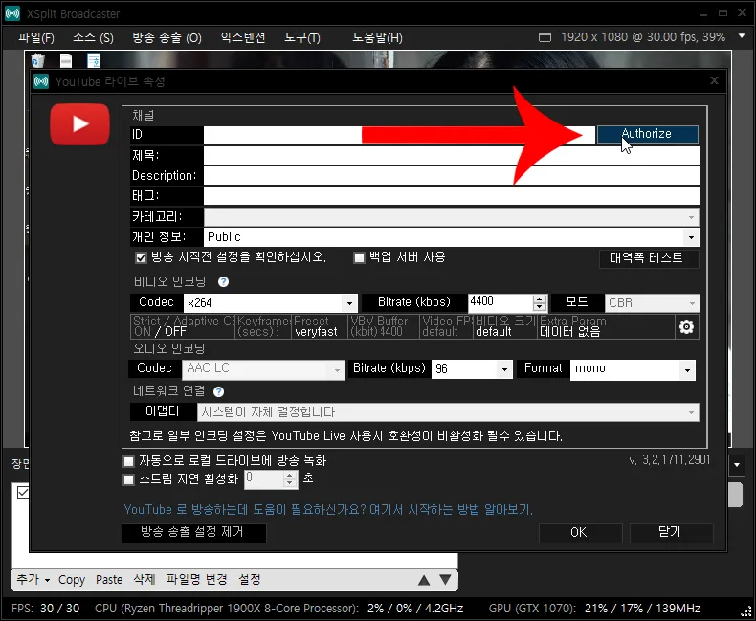Click the 방송 송출 설정 제거 button

194,532
